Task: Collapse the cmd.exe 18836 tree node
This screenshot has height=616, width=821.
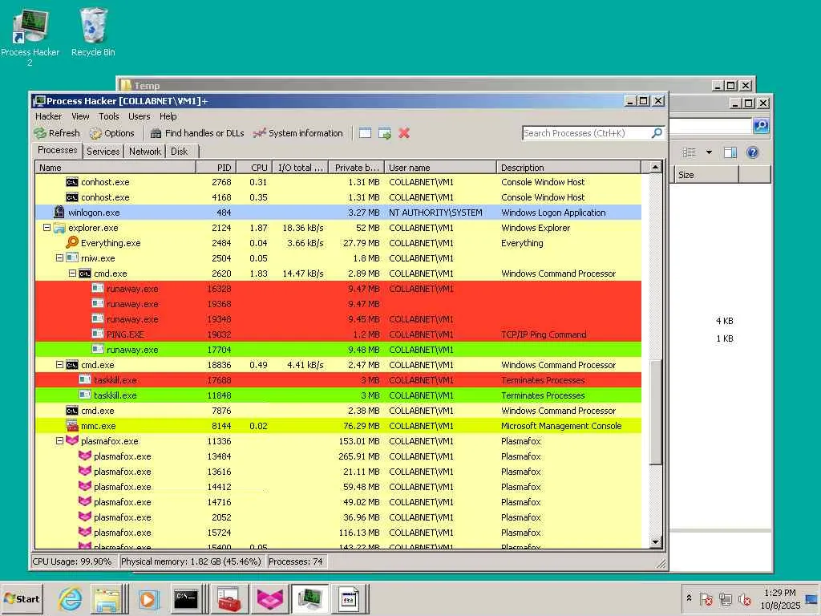Action: (x=59, y=365)
